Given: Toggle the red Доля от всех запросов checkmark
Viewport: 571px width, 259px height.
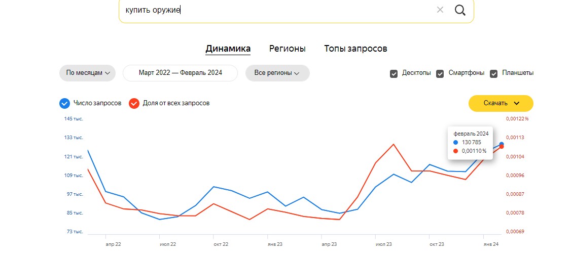Looking at the screenshot, I should click(x=134, y=104).
